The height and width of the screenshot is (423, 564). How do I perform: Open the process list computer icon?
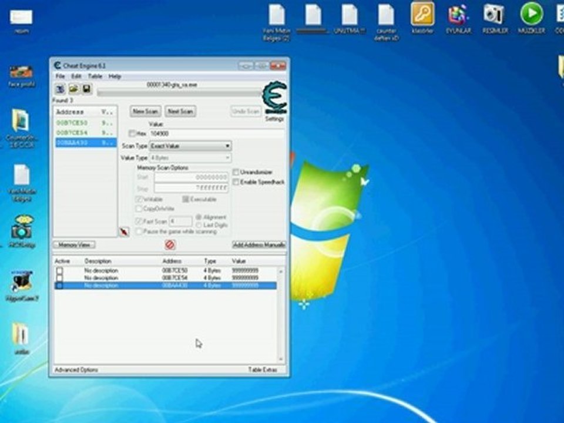tap(60, 89)
